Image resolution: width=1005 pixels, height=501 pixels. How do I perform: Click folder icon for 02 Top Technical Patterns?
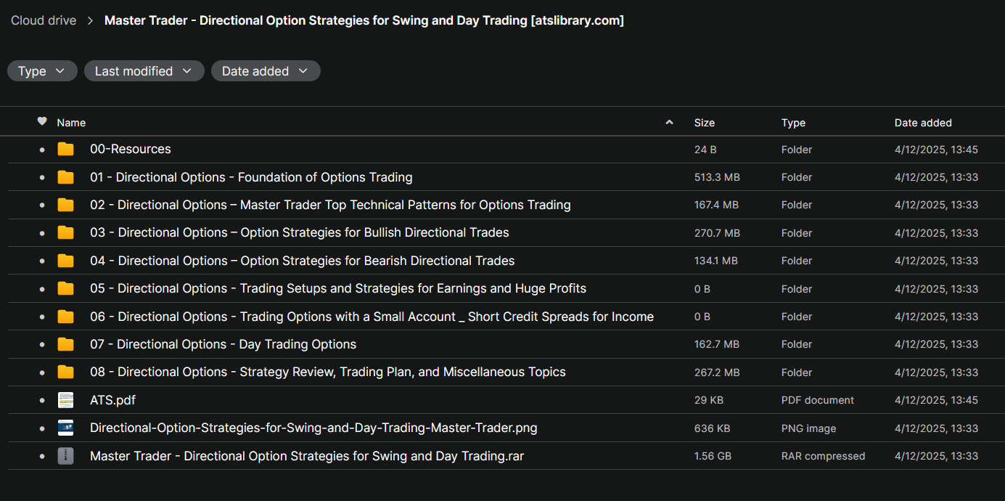[x=66, y=205]
